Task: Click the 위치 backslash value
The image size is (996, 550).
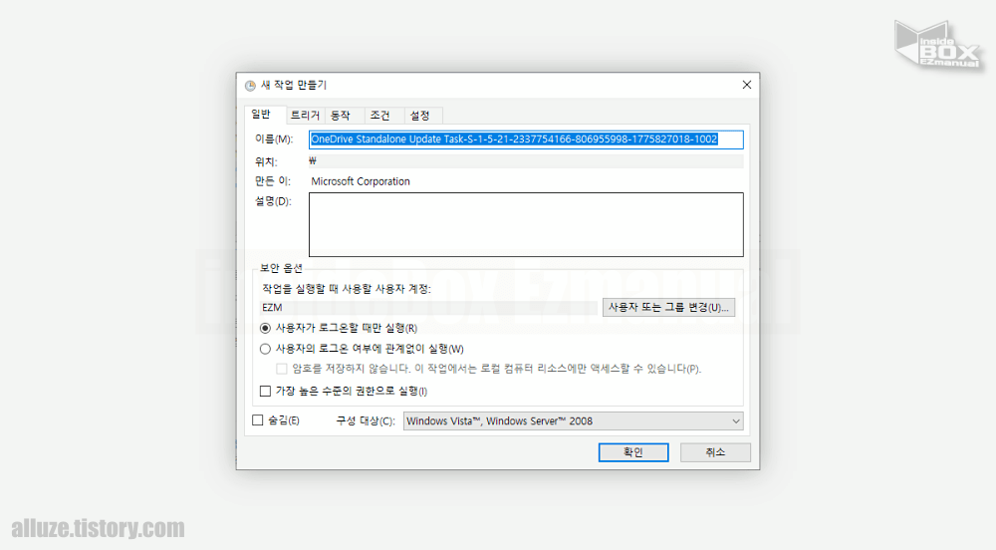Action: [x=313, y=161]
